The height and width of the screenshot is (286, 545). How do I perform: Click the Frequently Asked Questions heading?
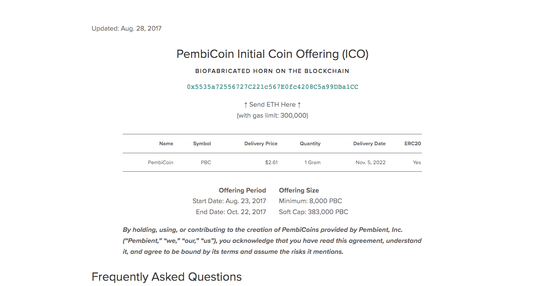click(167, 277)
